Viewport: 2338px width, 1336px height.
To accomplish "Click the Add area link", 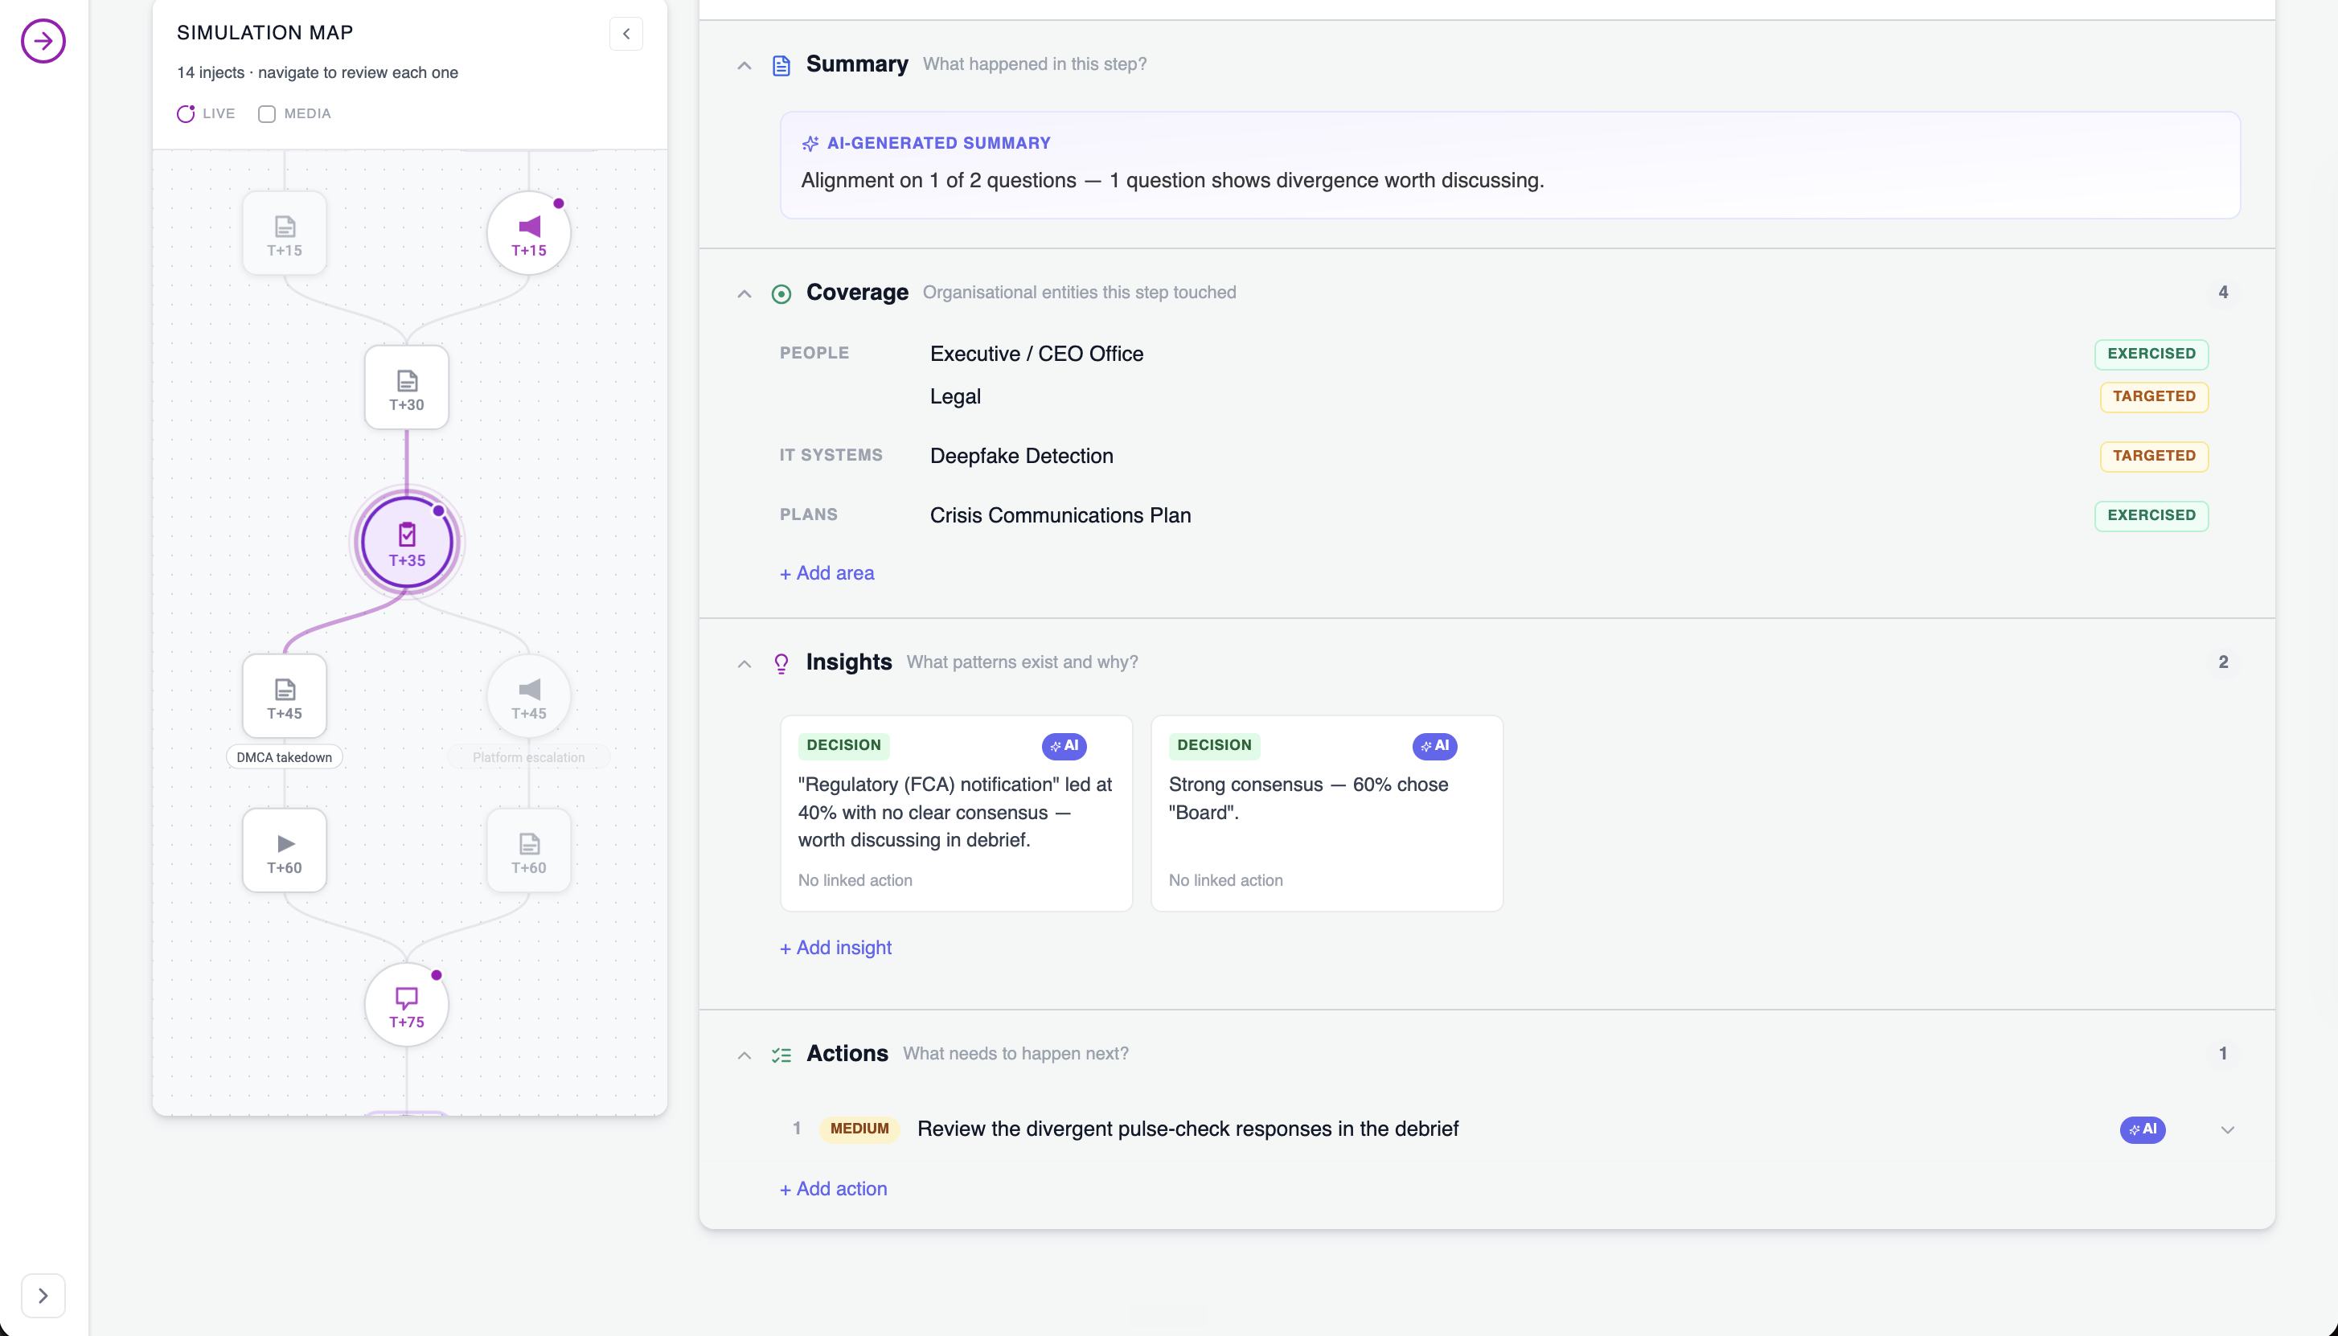I will (827, 573).
